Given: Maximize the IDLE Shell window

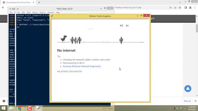Looking at the screenshot, I should pyautogui.click(x=105, y=8).
